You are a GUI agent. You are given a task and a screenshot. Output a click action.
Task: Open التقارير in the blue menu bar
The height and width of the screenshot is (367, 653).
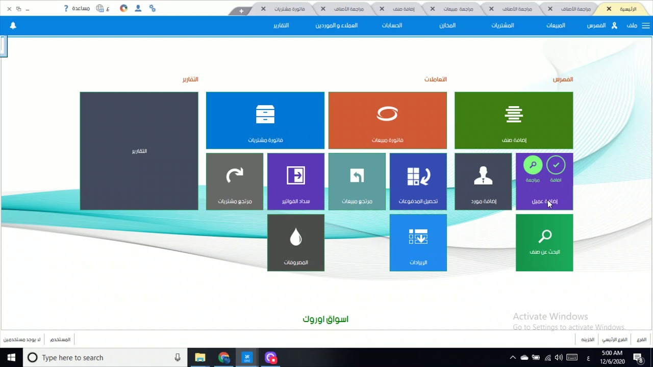[281, 25]
